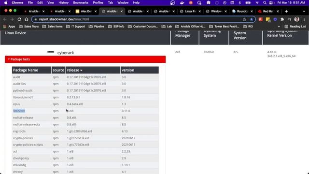Click the highlighted libevent package name
The image size is (309, 174).
click(x=19, y=111)
